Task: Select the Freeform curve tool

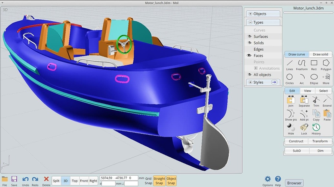Action: [x=302, y=65]
